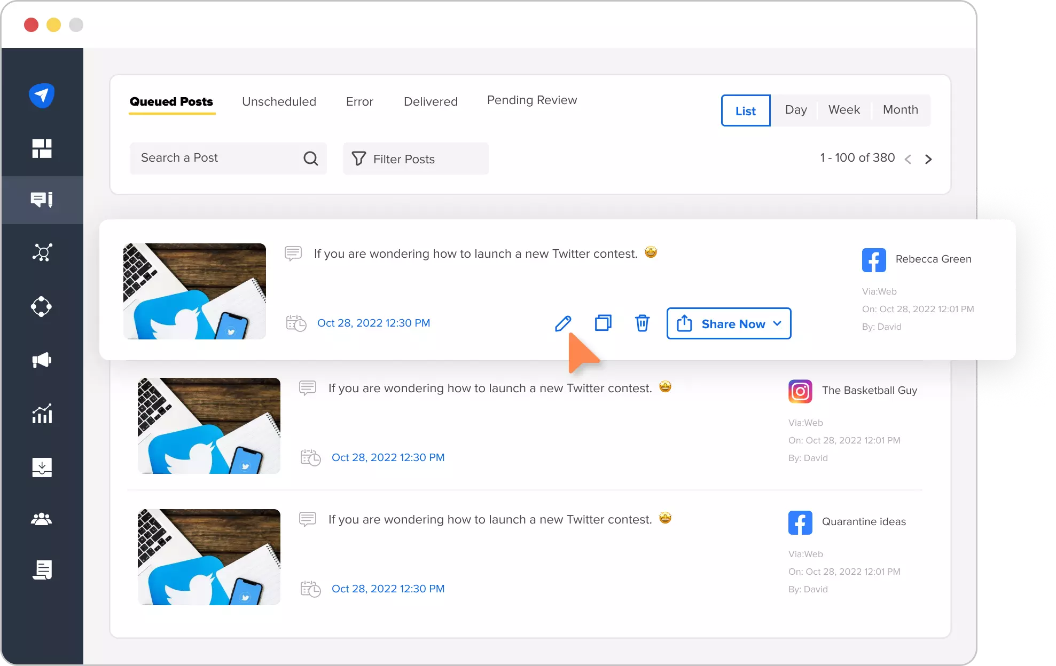Open the chat/inbox icon in sidebar
This screenshot has width=1056, height=666.
pyautogui.click(x=42, y=200)
